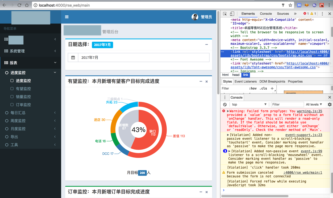333x198 pixels.
Task: Open console settings gear
Action: coord(330,104)
